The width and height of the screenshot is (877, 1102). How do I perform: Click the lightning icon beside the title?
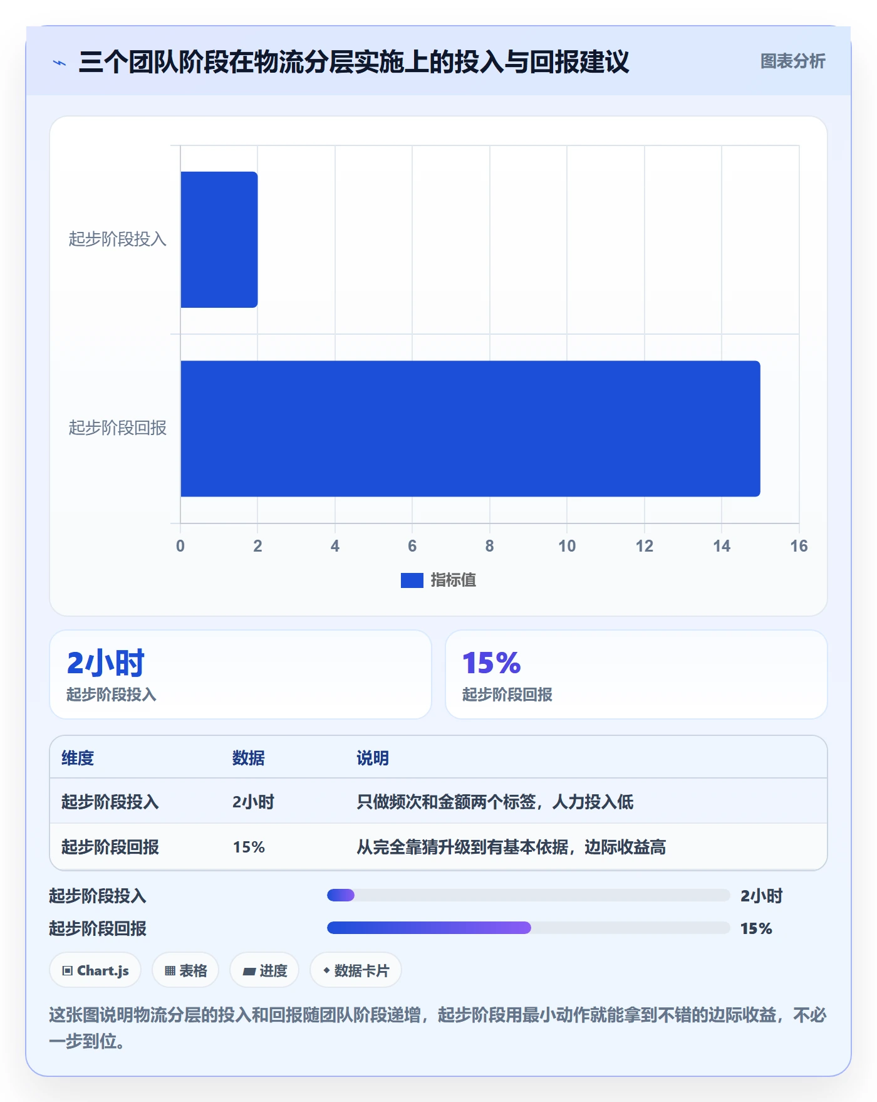click(60, 63)
